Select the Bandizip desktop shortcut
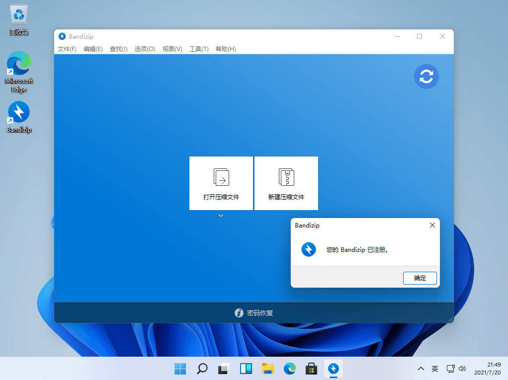The height and width of the screenshot is (380, 508). (19, 117)
